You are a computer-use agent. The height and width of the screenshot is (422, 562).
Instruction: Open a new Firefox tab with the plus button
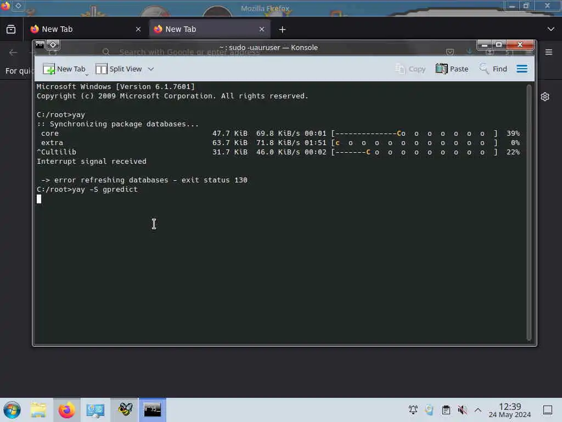[x=283, y=30]
